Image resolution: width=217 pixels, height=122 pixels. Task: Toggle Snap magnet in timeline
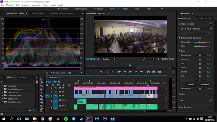pos(53,85)
